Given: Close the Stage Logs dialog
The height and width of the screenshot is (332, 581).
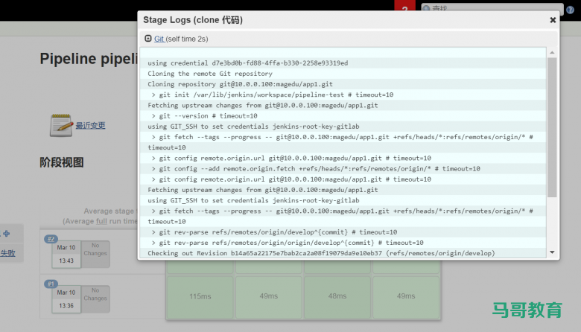Looking at the screenshot, I should 553,20.
